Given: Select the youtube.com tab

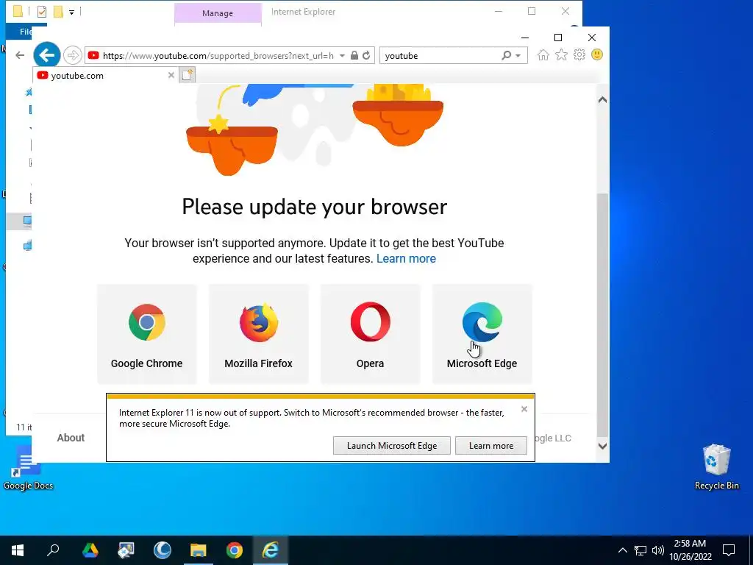Looking at the screenshot, I should click(x=106, y=76).
